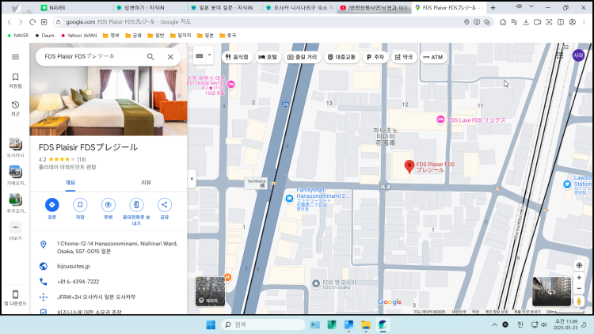Filter map by Hotels chip
The width and height of the screenshot is (594, 334).
pyautogui.click(x=268, y=57)
